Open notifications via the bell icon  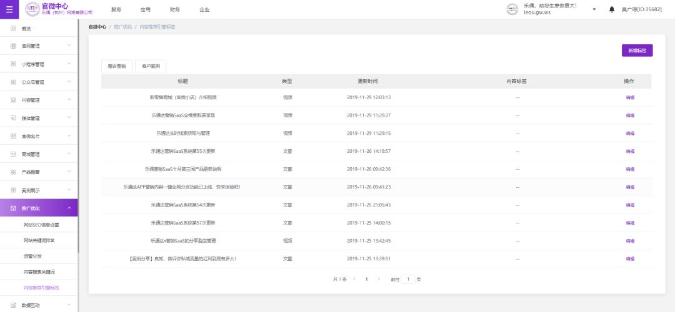[x=611, y=9]
